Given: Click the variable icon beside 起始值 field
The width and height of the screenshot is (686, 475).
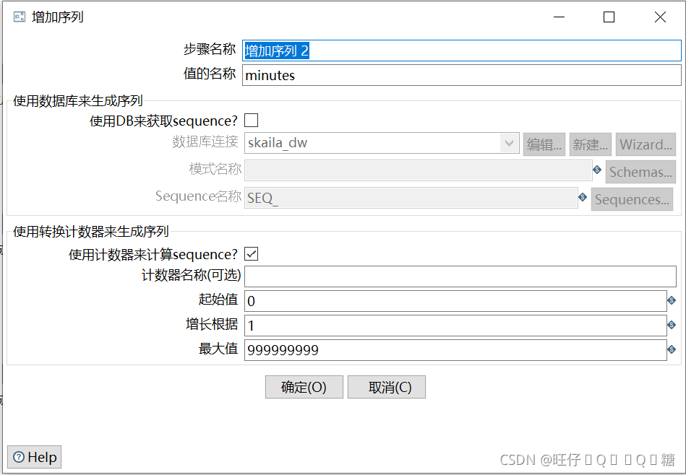Looking at the screenshot, I should coord(672,300).
